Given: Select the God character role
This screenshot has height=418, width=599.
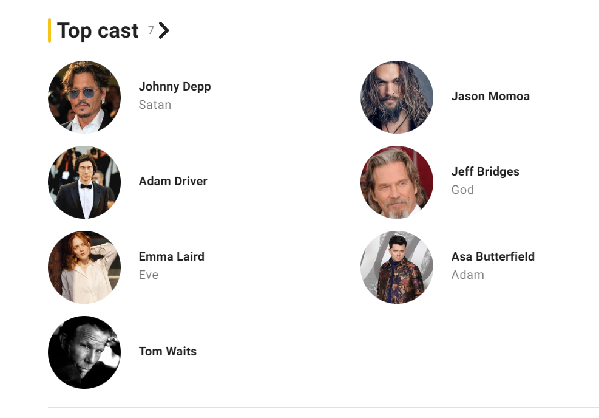Looking at the screenshot, I should [x=462, y=190].
